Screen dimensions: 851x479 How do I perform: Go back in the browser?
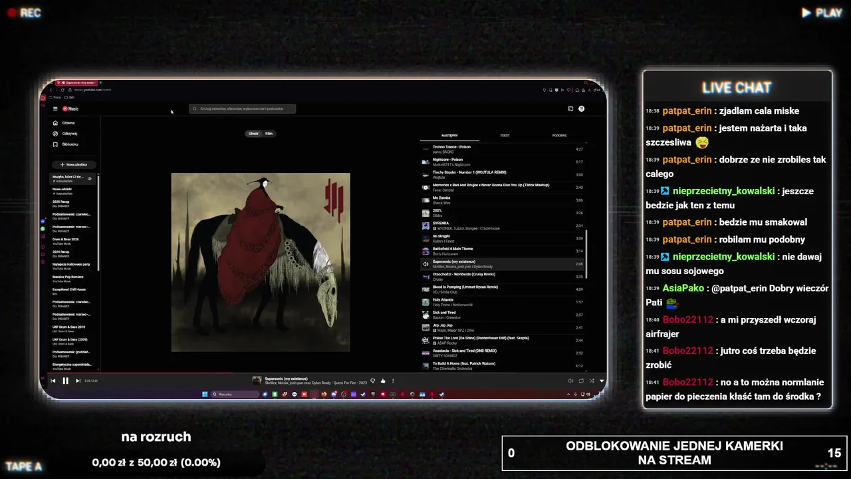click(50, 90)
